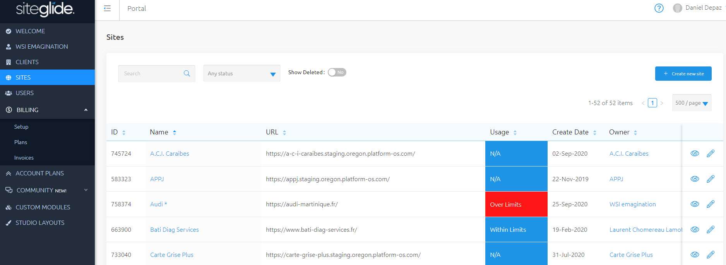Sort the table by ID column arrows

(124, 132)
